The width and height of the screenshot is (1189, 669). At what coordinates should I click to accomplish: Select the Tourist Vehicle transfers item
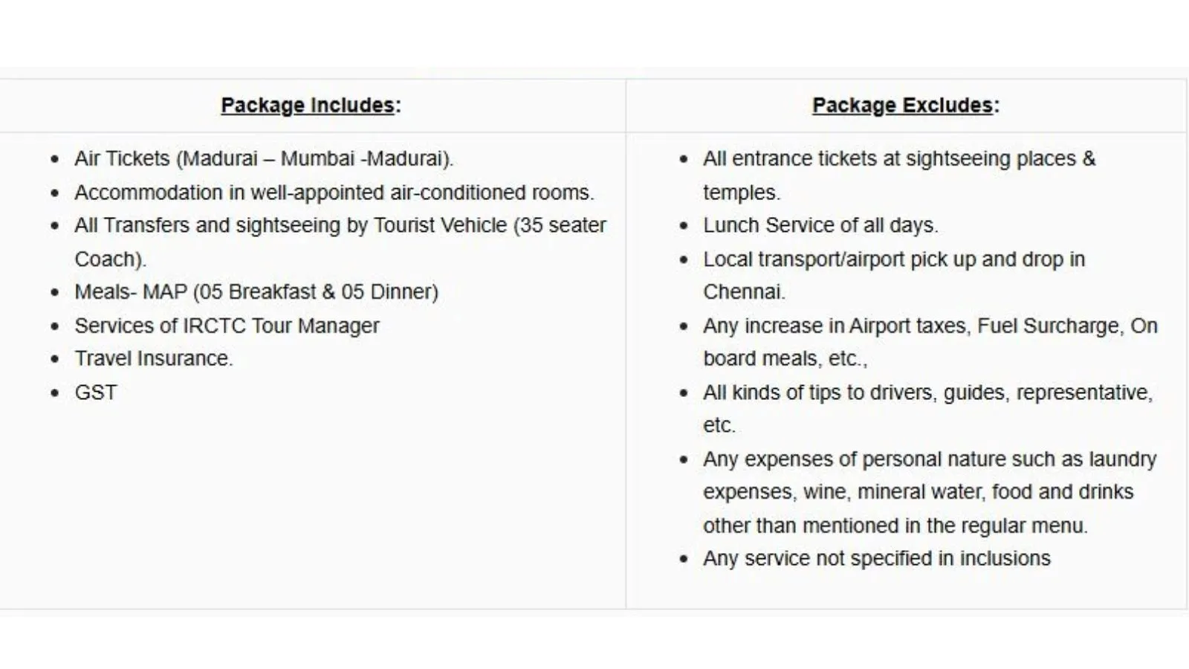click(x=340, y=226)
